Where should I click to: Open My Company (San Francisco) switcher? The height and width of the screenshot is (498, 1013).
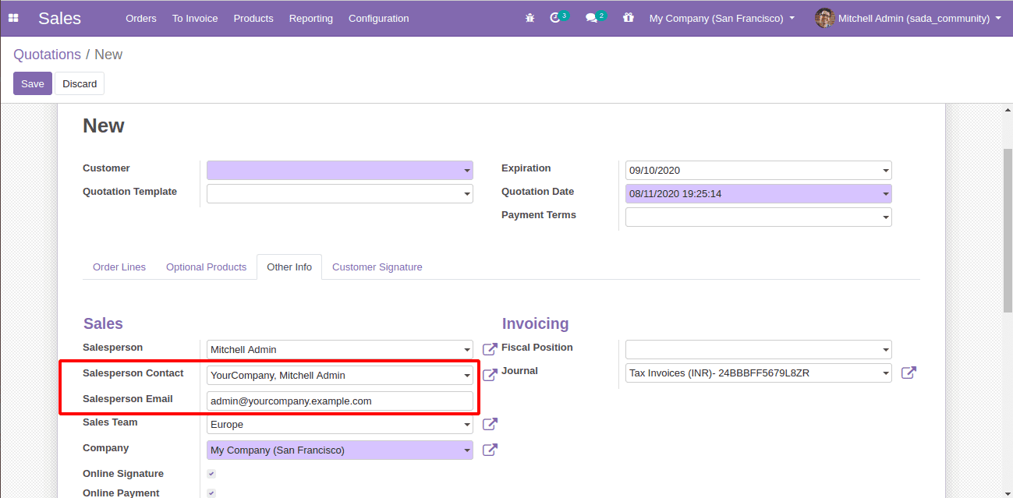click(x=722, y=18)
